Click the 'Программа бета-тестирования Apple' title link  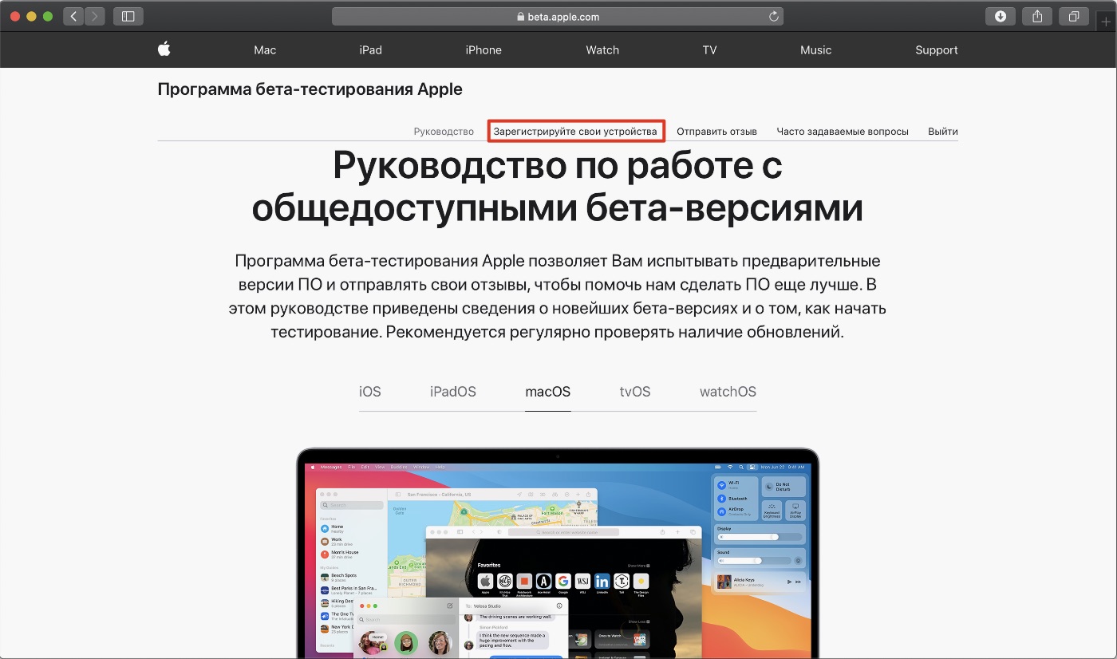(310, 89)
